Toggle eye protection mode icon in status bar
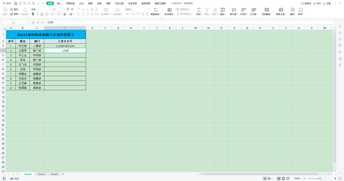 point(265,178)
